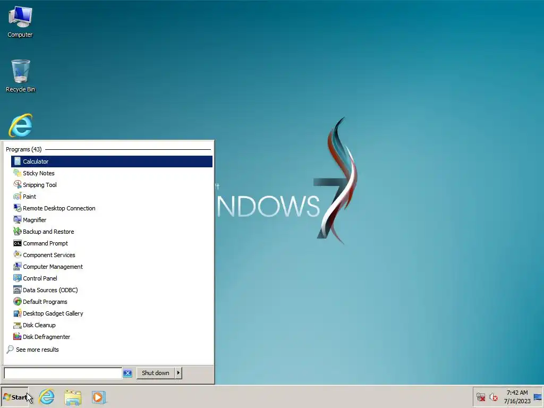Select the Recycle Bin desktop icon

[20, 75]
